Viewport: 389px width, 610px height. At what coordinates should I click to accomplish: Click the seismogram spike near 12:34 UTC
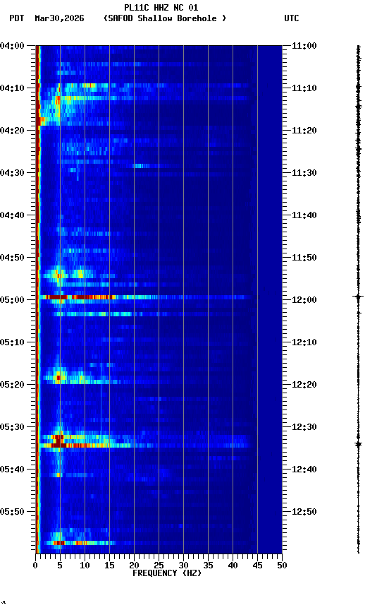(358, 444)
